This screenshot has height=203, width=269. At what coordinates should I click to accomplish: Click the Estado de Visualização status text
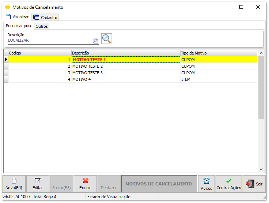click(x=109, y=197)
